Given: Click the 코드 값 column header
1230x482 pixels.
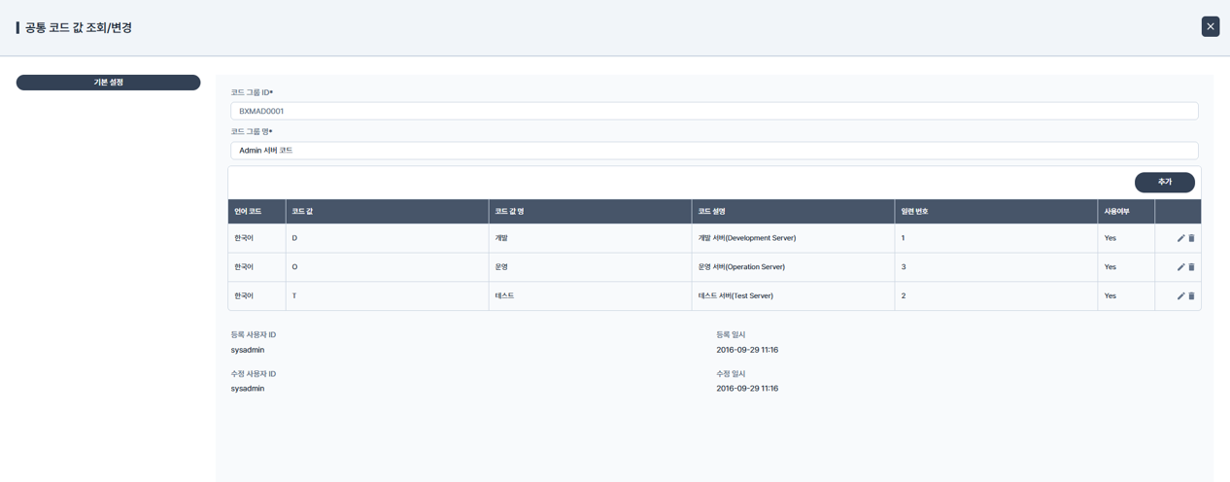Looking at the screenshot, I should pos(387,211).
